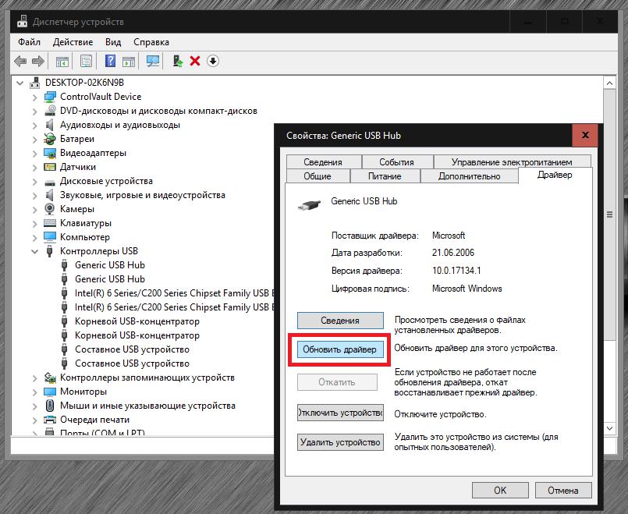The height and width of the screenshot is (514, 628).
Task: Expand the Батареи category
Action: (35, 140)
